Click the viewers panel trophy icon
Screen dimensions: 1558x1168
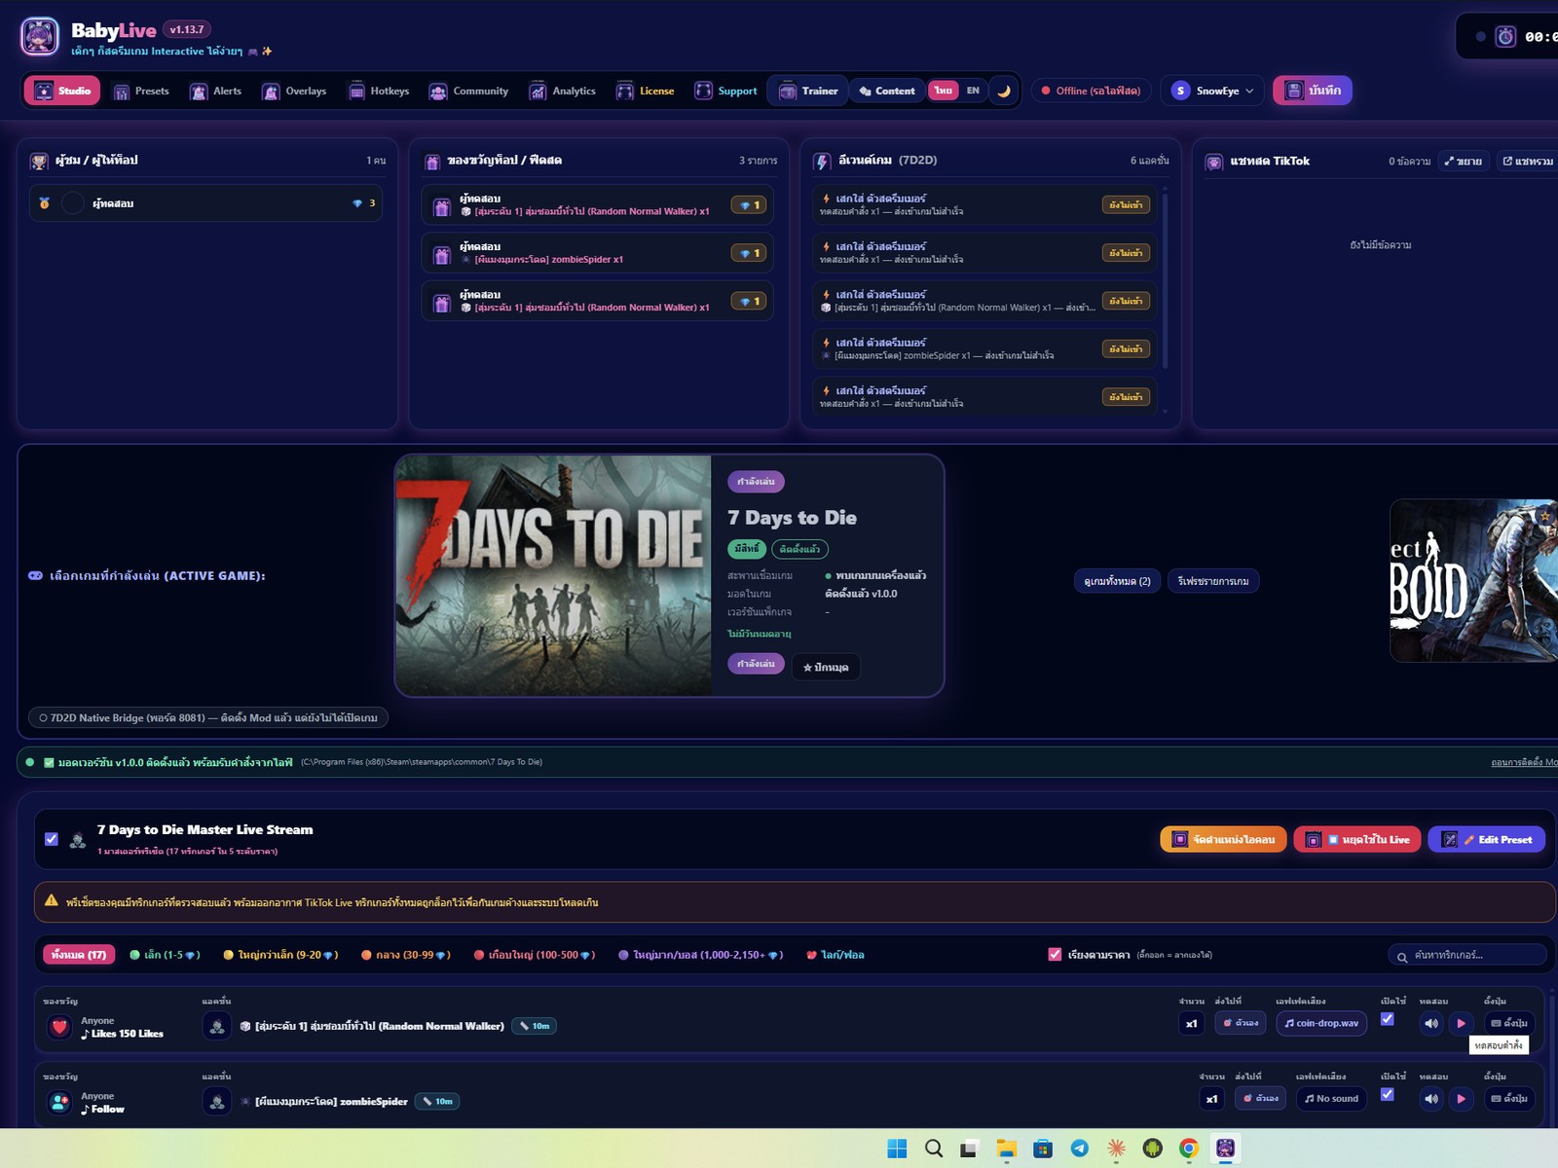coord(39,161)
